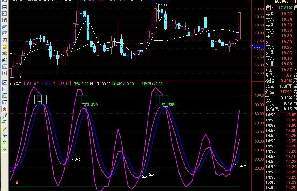The height and width of the screenshot is (191, 297).
Task: Select the 卖① 19.29 ask row
Action: (x=281, y=36)
